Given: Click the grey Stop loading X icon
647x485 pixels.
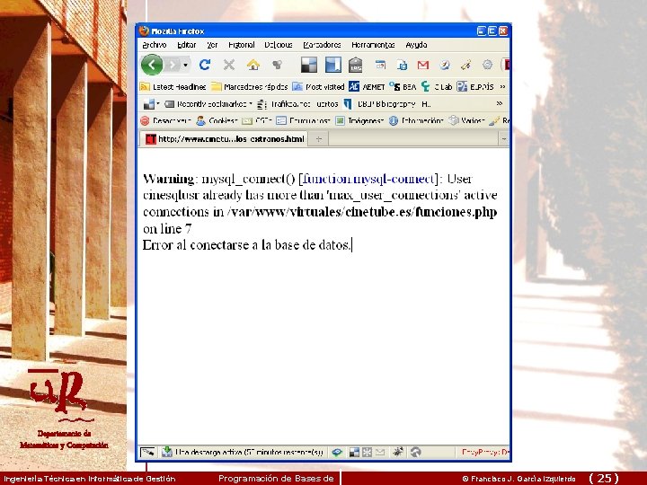Looking at the screenshot, I should click(x=229, y=65).
